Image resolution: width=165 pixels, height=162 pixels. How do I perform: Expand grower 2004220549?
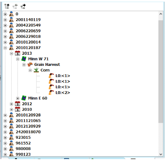[5, 25]
